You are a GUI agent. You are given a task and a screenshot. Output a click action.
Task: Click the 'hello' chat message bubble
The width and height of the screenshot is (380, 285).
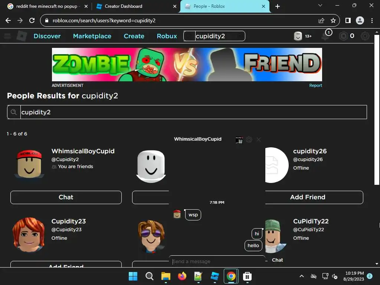pos(253,246)
